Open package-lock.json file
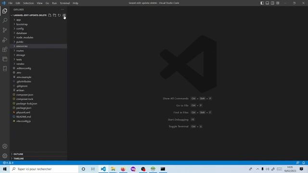This screenshot has width=308, height=173. (38, 104)
